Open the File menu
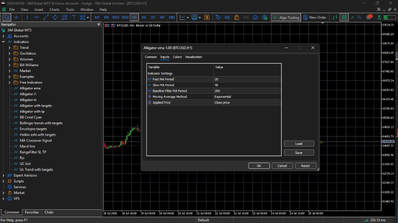 12,10
